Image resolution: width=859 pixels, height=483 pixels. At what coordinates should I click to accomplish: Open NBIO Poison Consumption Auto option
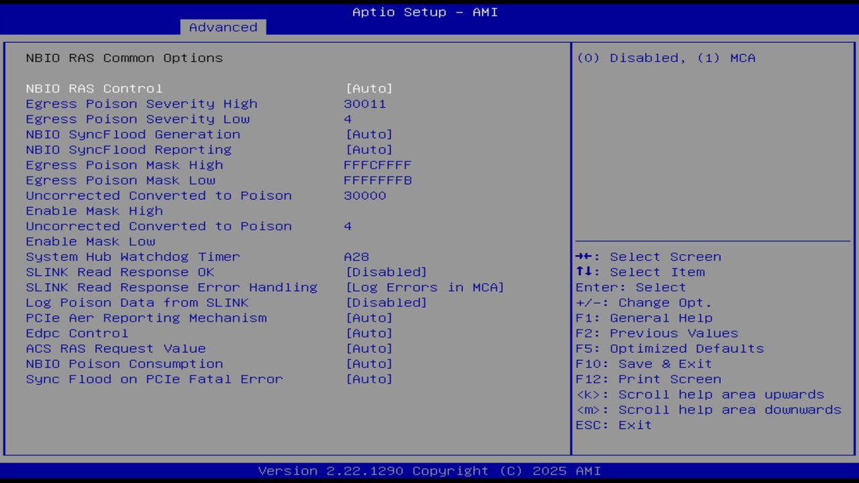point(369,364)
